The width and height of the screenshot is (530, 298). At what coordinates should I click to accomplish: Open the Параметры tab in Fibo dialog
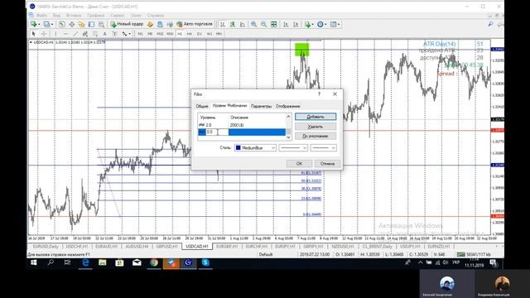pos(261,106)
